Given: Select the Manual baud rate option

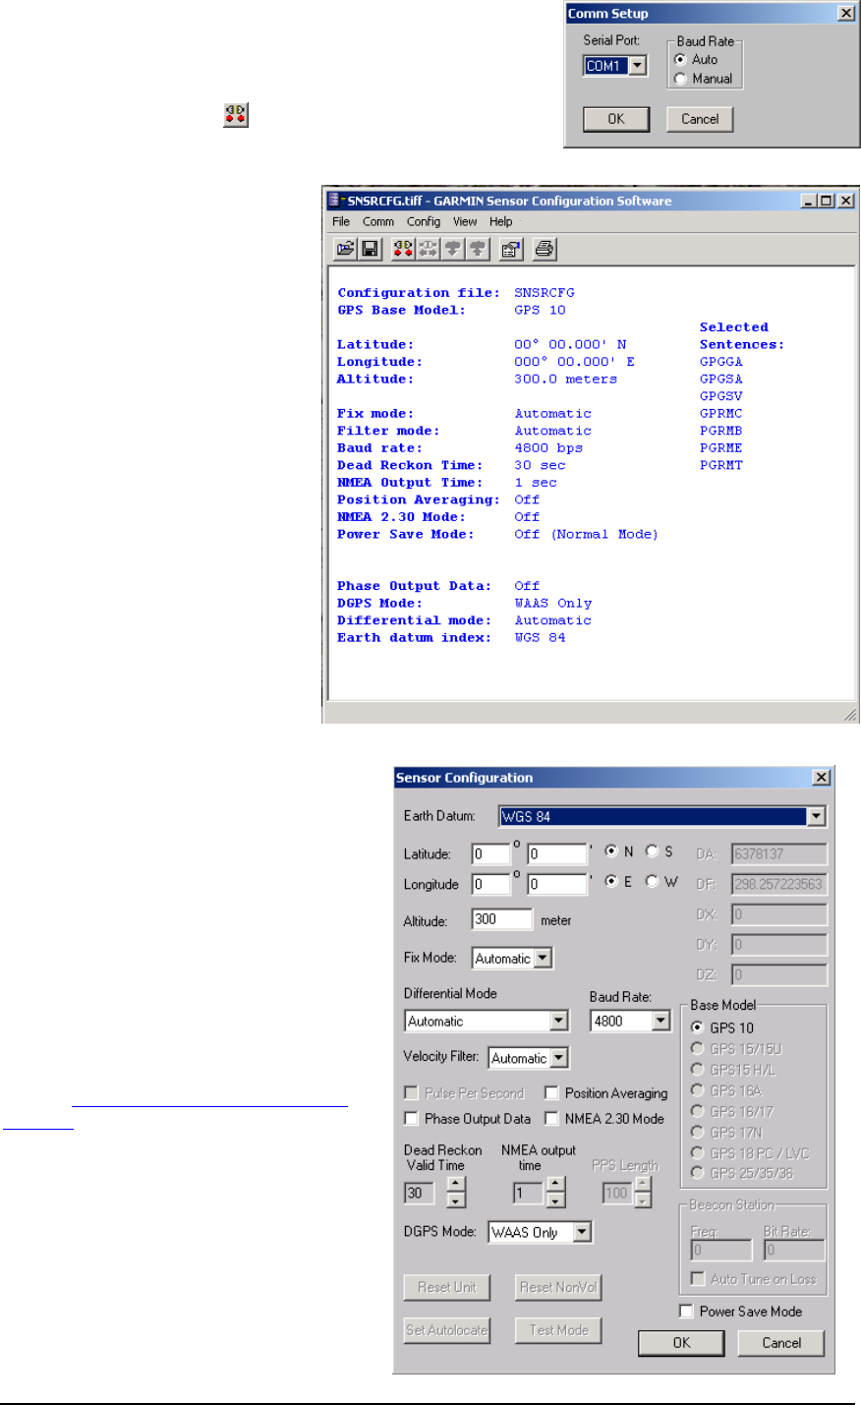Looking at the screenshot, I should tap(680, 79).
